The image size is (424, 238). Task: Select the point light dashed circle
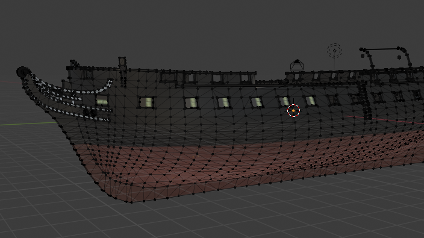tap(334, 51)
